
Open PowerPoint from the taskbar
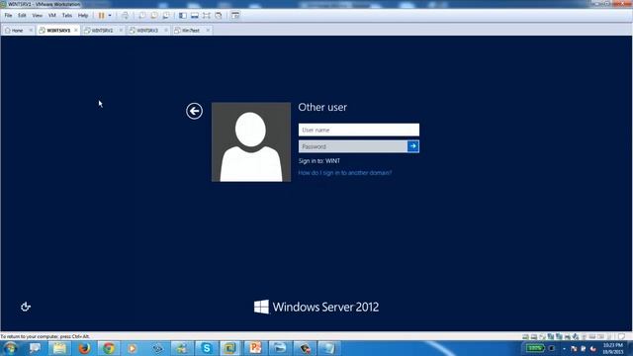tap(255, 348)
